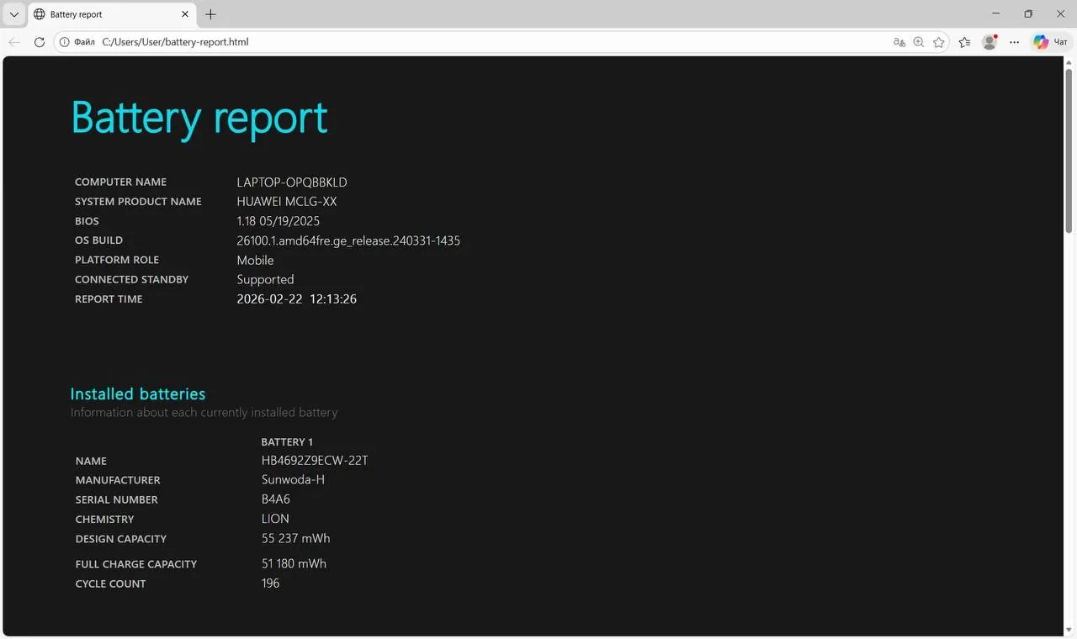Click the serial number B4A6
Screen dimensions: 1077x639
pos(276,499)
